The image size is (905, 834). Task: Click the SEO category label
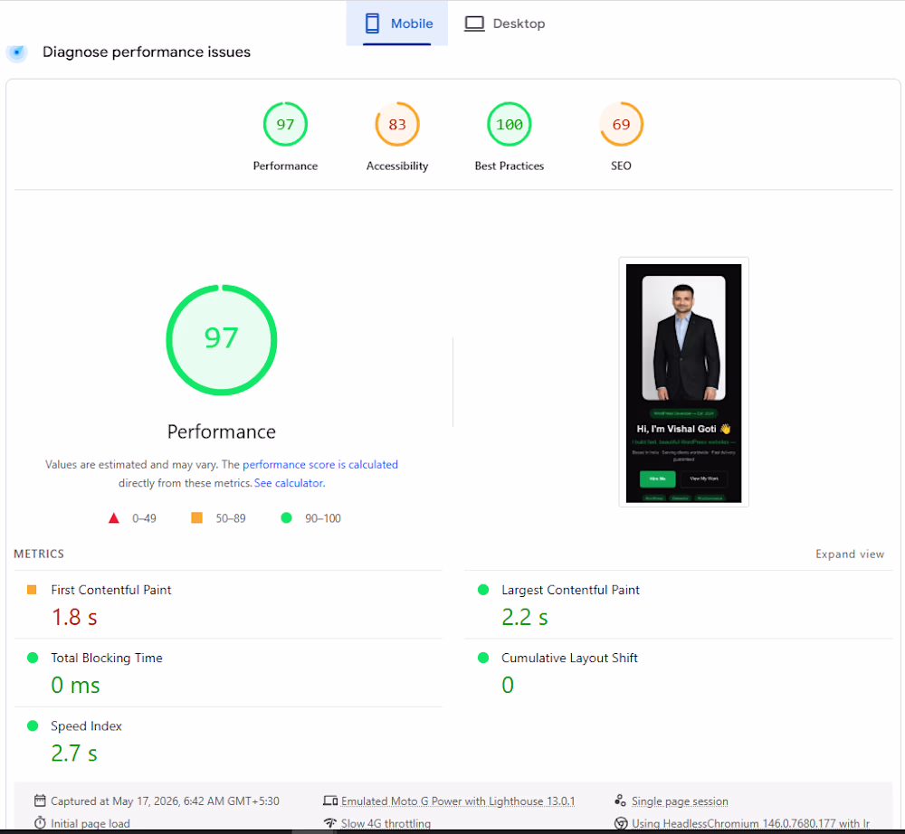coord(621,166)
